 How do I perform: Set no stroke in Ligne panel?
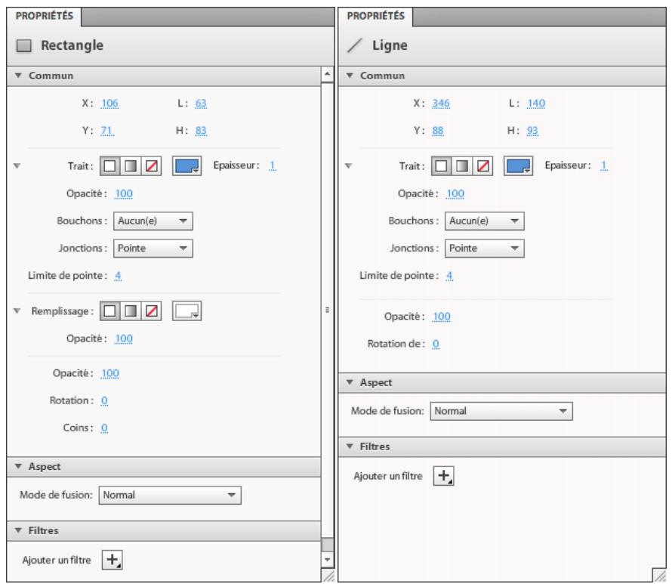[482, 166]
